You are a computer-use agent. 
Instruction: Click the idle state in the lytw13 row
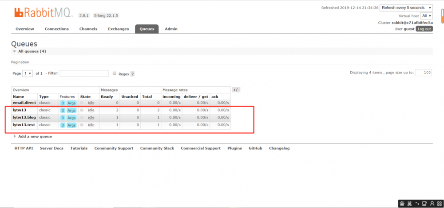pyautogui.click(x=91, y=110)
